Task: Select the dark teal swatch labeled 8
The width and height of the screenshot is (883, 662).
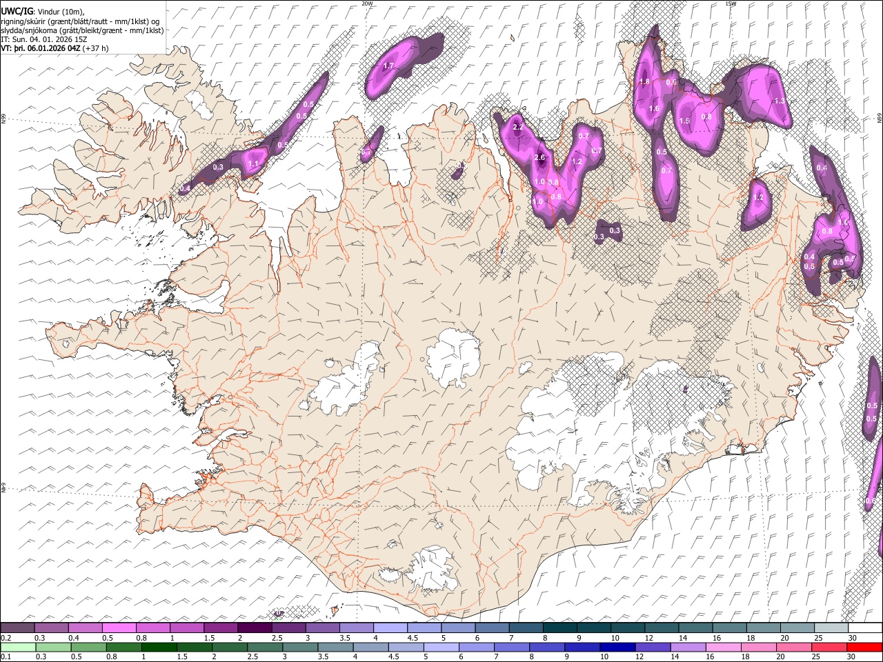Action: coord(559,628)
